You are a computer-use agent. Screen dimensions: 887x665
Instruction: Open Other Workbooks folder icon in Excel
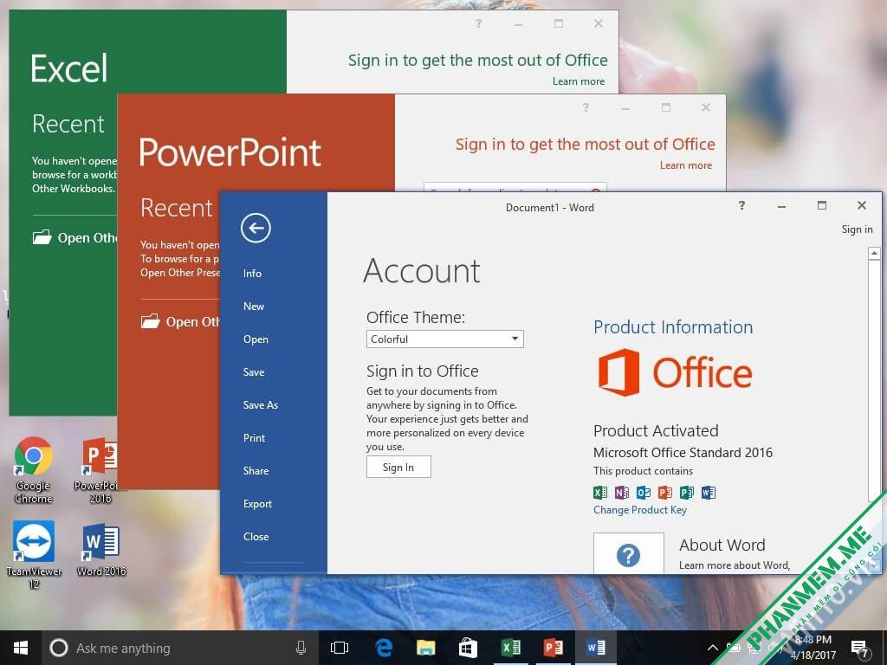click(x=42, y=237)
